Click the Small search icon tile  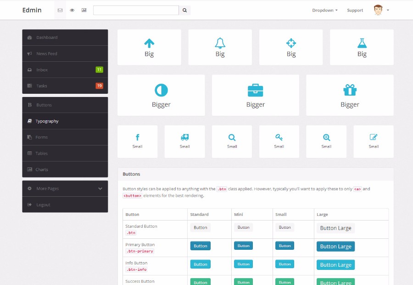click(x=232, y=141)
